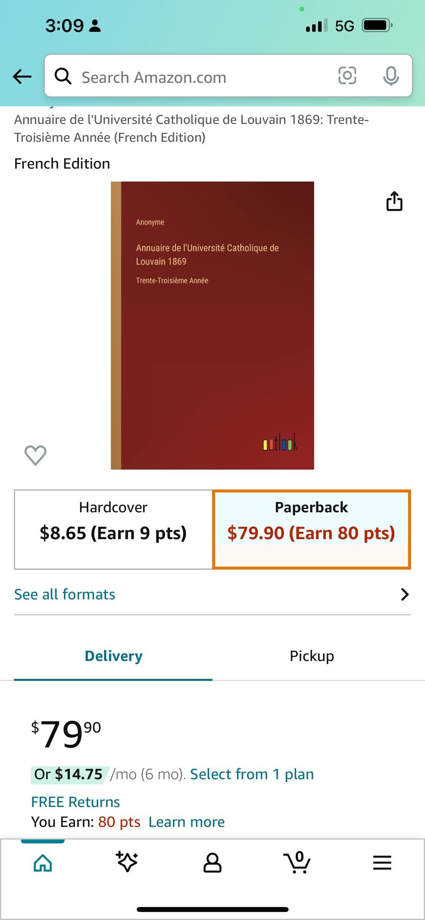Tap Learn more about points
Image resolution: width=425 pixels, height=920 pixels.
pos(186,822)
